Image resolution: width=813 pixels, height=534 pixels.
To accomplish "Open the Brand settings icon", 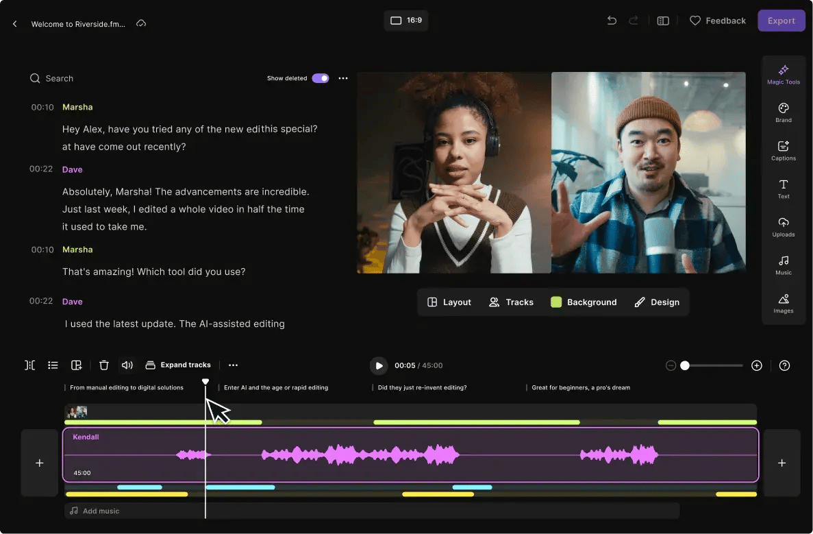I will coord(784,112).
